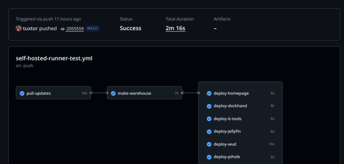Screen dimensions: 344x164
Task: Select the deploy-wud job name
Action: (x=225, y=144)
